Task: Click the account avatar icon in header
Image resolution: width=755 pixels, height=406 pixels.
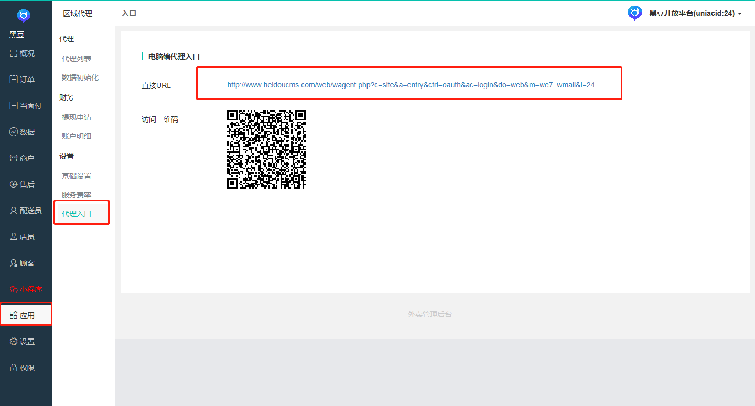Action: tap(635, 13)
